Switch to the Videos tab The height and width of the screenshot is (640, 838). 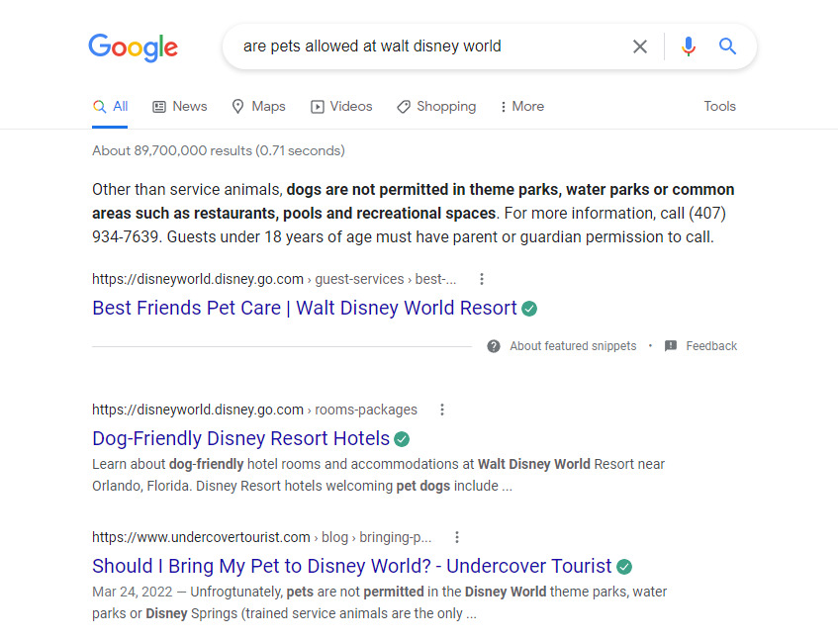(341, 106)
